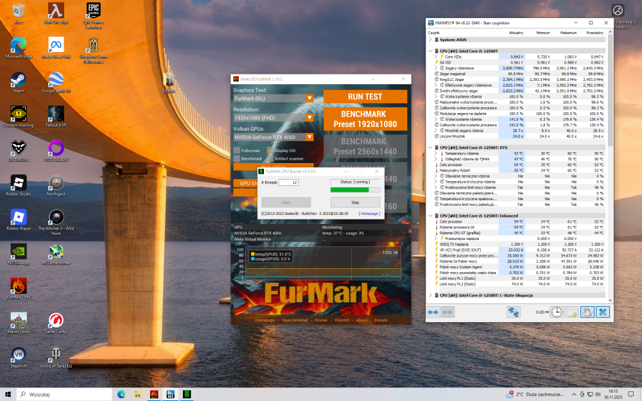Click the RUN TEST button

tap(365, 97)
